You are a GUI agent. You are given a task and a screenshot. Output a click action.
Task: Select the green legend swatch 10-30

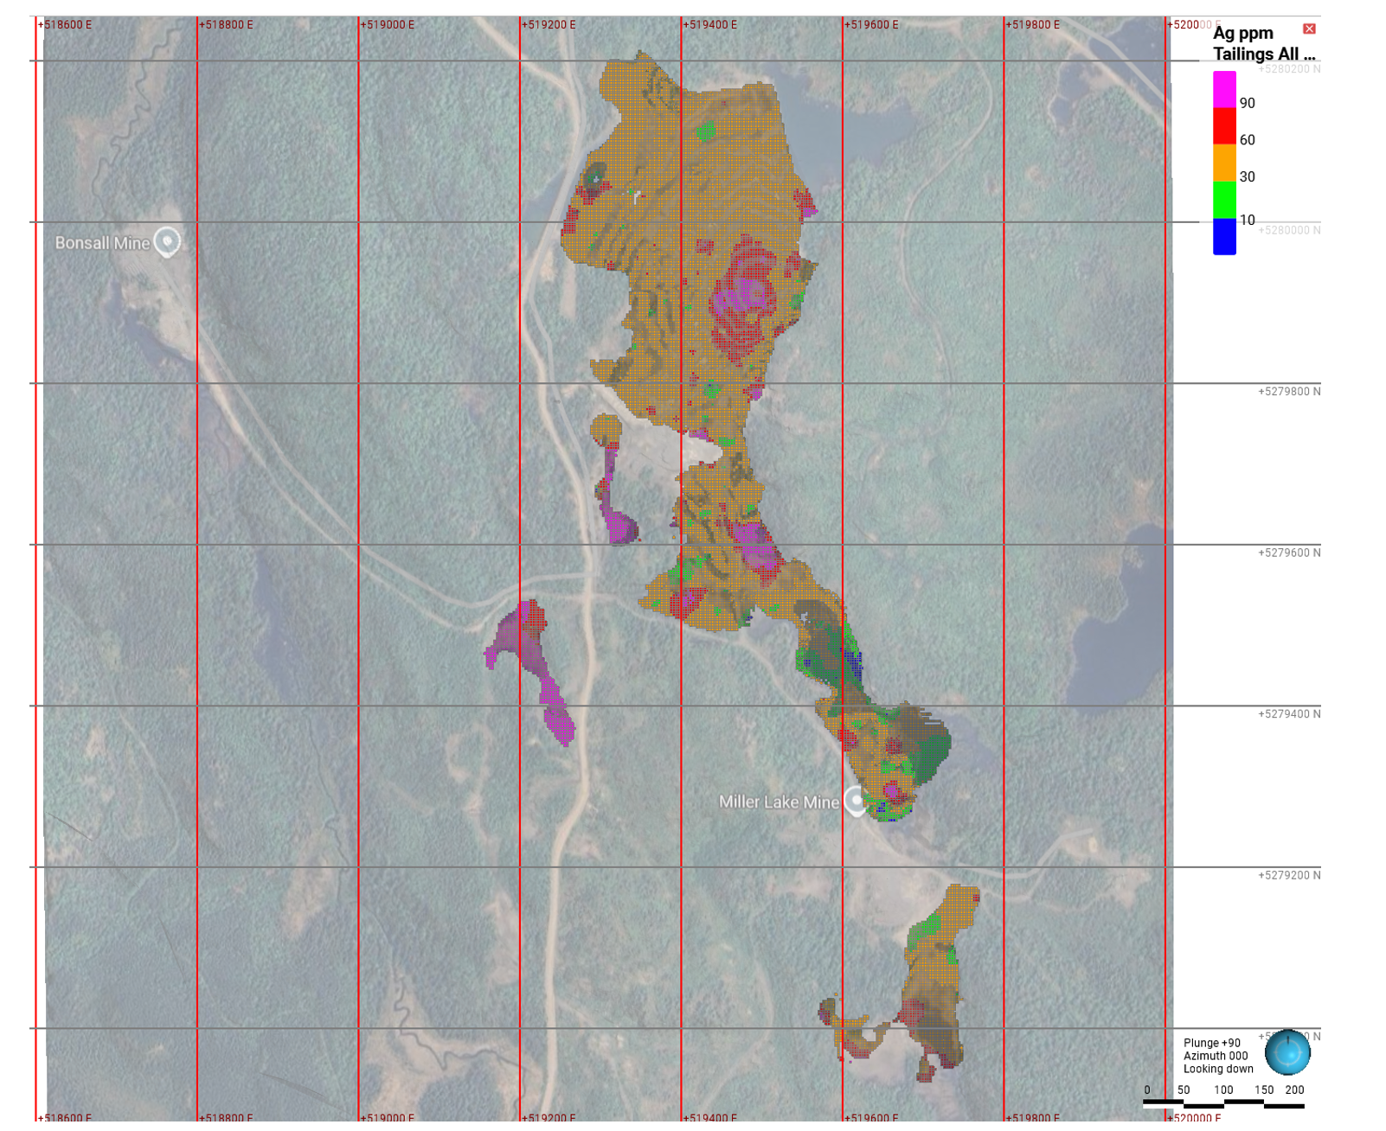[x=1224, y=200]
